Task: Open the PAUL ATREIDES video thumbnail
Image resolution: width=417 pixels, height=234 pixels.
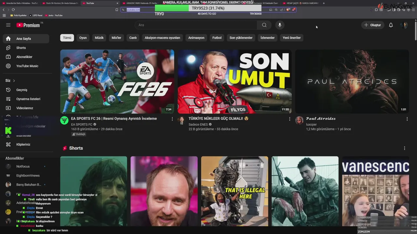Action: [352, 81]
